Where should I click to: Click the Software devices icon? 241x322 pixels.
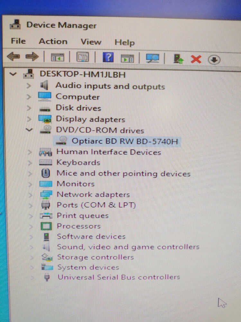point(47,237)
